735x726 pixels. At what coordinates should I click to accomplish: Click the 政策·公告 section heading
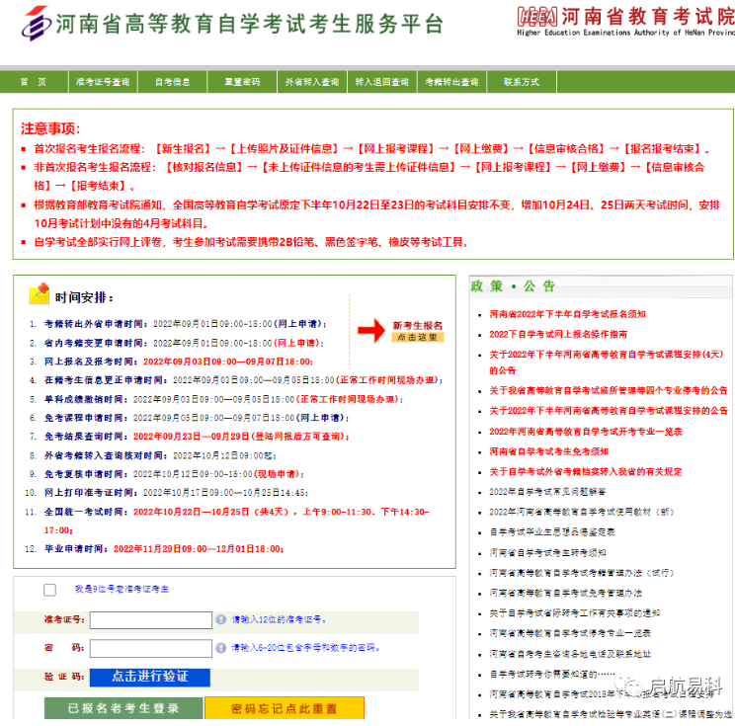[513, 285]
